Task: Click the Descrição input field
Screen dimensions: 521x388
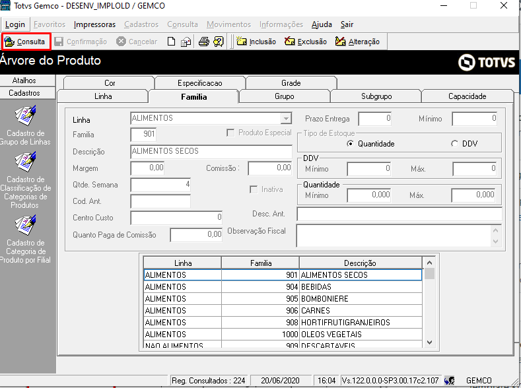Action: (x=211, y=151)
